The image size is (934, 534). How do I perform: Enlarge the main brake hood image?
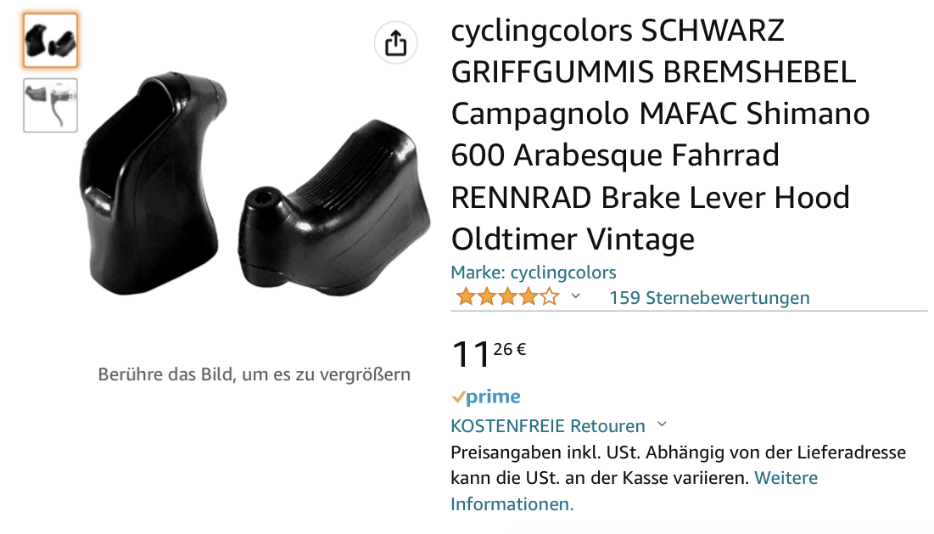click(x=255, y=183)
